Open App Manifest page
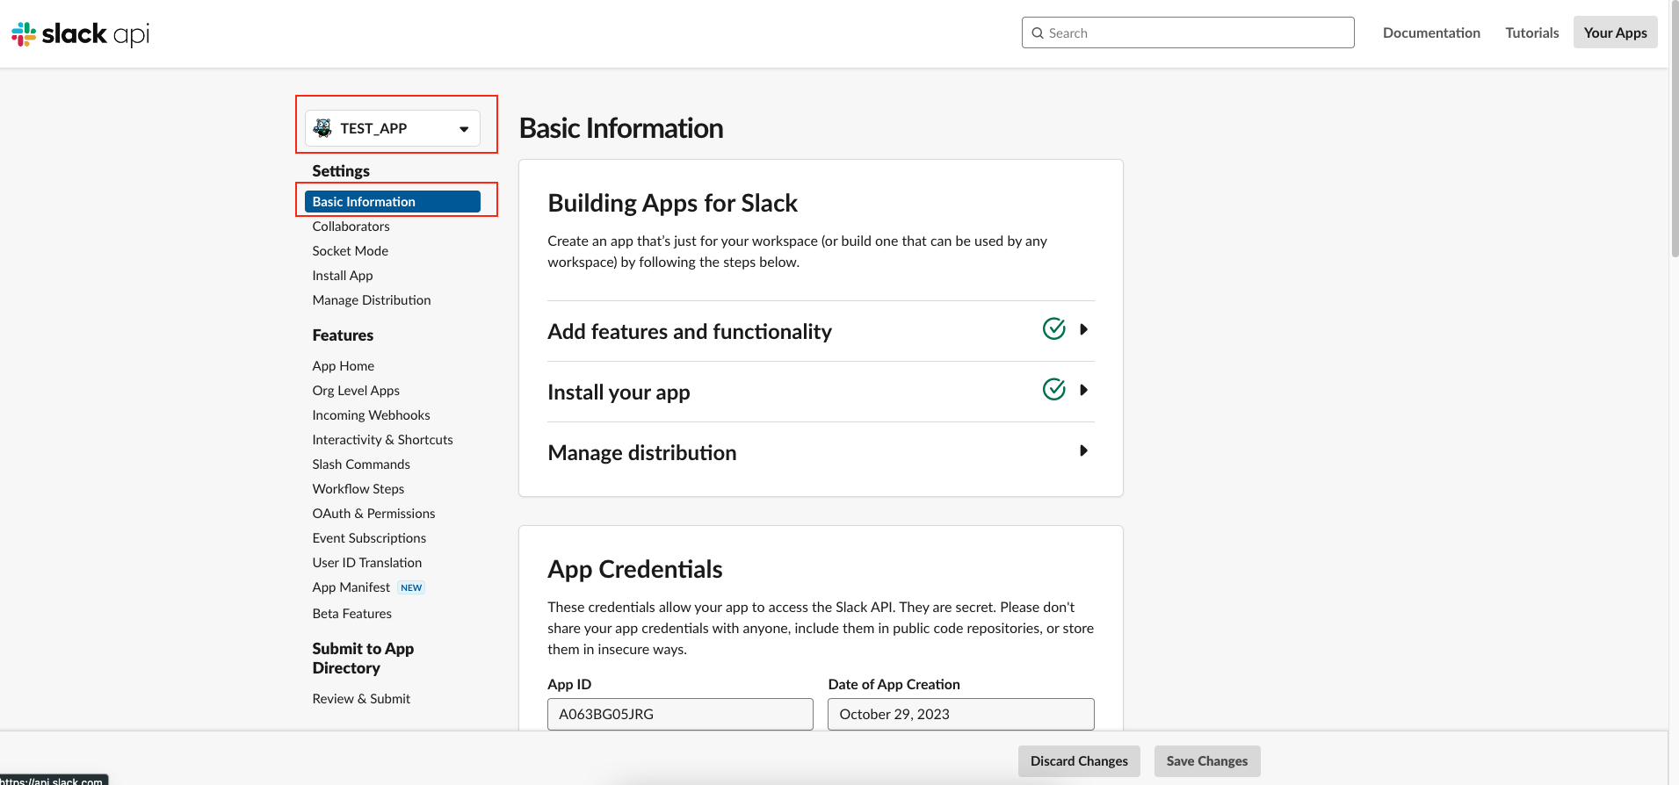 coord(351,587)
